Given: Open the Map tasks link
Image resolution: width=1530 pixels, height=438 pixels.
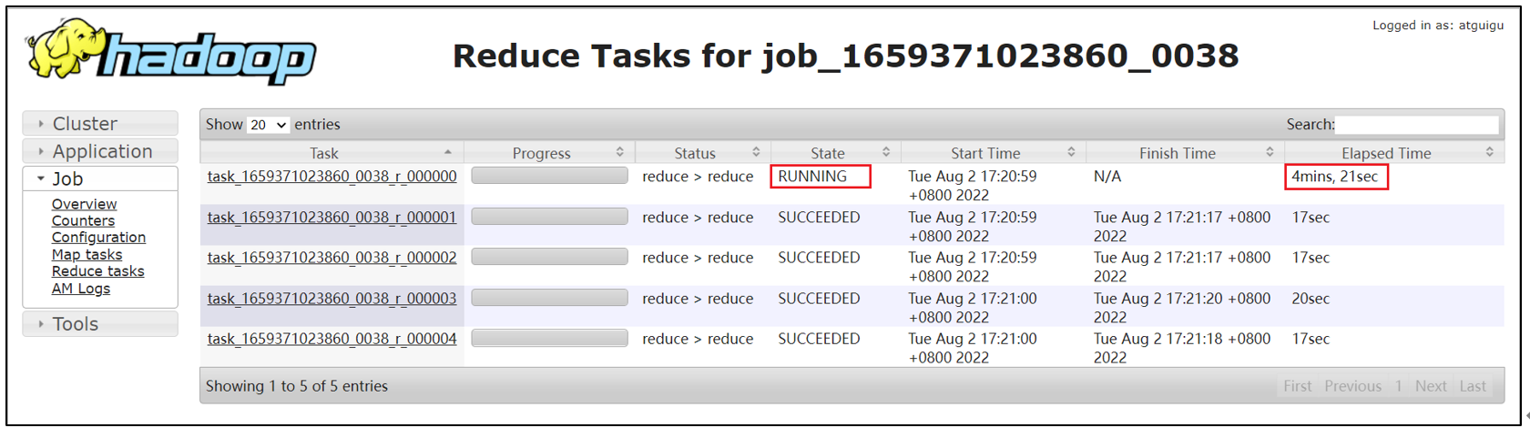Looking at the screenshot, I should (87, 255).
